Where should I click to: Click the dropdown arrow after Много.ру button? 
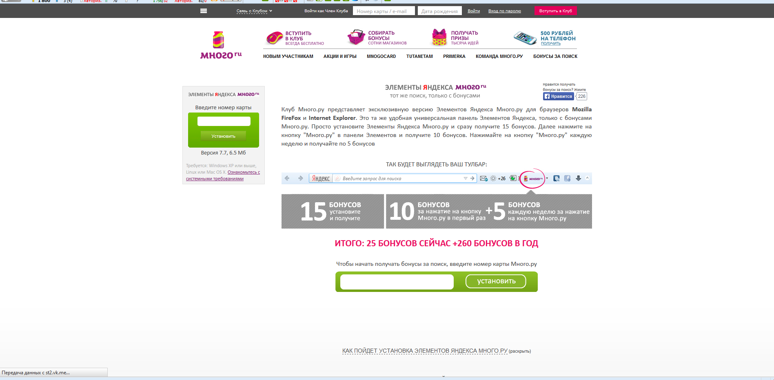[547, 178]
